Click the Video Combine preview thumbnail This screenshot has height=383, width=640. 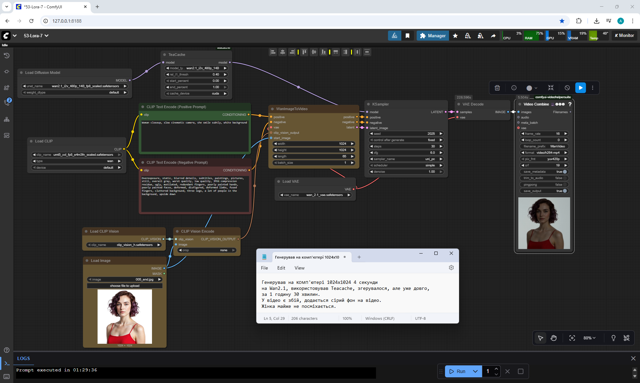544,223
